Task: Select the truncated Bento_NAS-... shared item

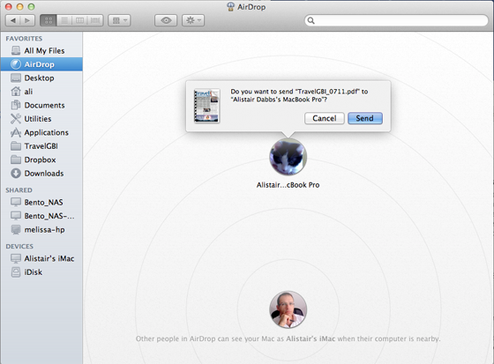Action: (x=41, y=216)
